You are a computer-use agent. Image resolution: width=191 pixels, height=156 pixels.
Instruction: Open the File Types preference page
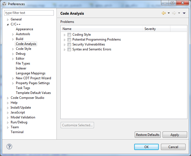click(x=23, y=63)
